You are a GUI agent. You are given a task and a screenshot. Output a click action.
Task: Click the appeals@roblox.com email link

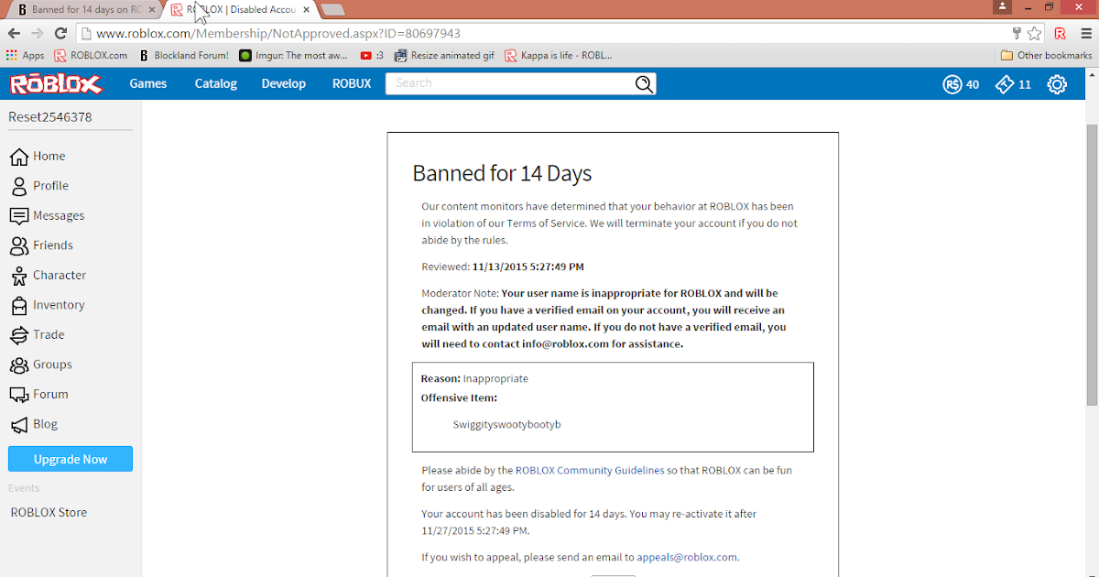pyautogui.click(x=687, y=557)
